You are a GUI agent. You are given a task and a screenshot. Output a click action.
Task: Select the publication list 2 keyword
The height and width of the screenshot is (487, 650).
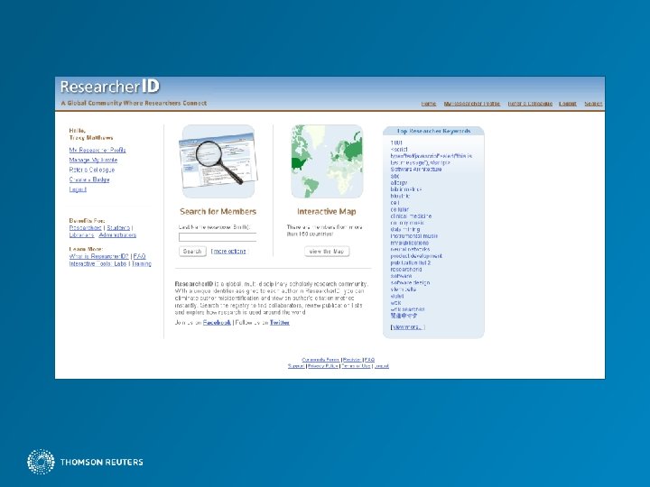point(411,262)
